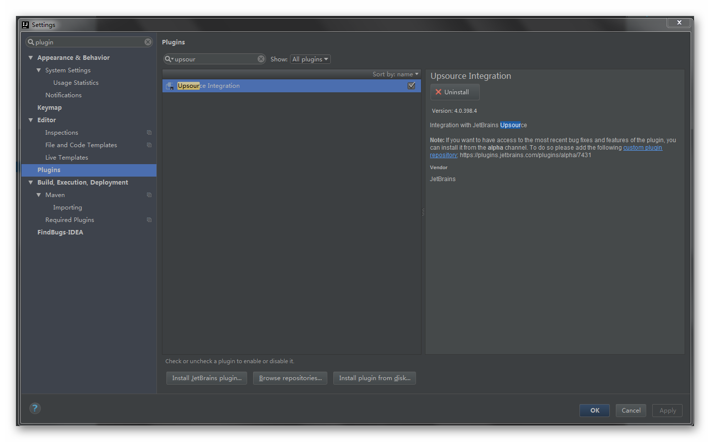This screenshot has width=710, height=442.
Task: Open Live Templates settings page
Action: coord(67,158)
